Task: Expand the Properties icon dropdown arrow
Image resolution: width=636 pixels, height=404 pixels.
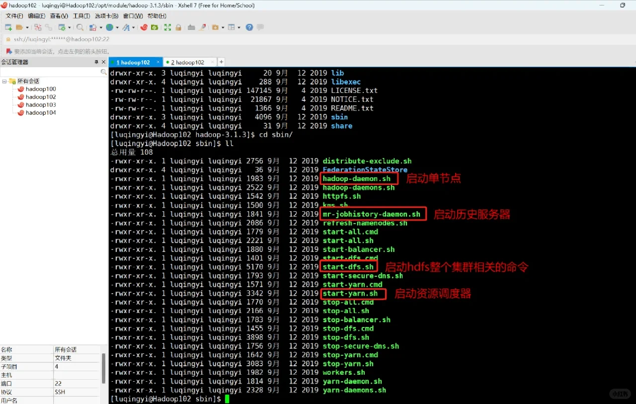Action: pos(69,27)
